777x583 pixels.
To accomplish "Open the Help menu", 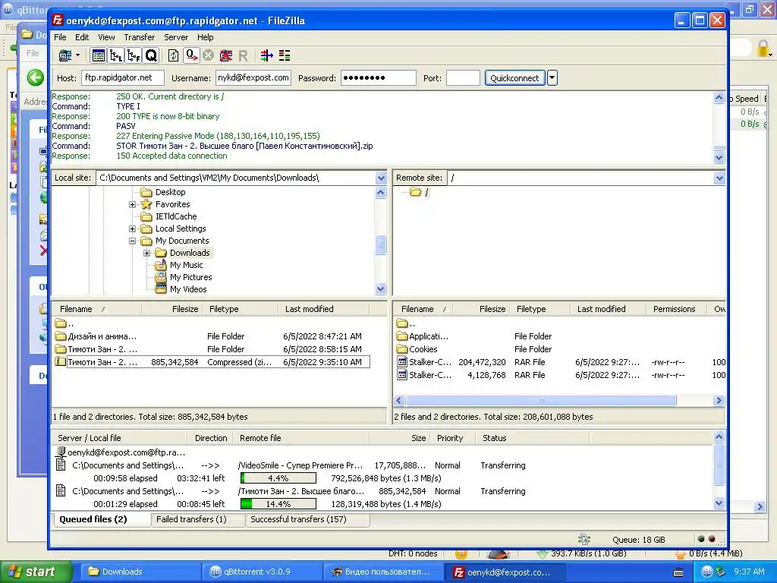I will tap(205, 37).
